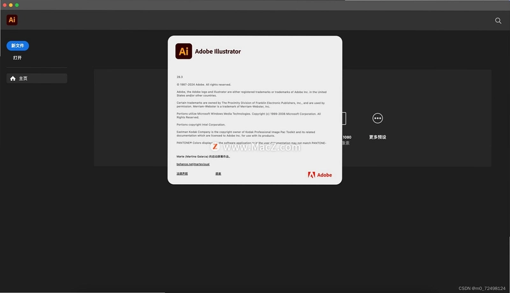Open the behance.net/martevisual link
This screenshot has height=293, width=510.
tap(193, 164)
